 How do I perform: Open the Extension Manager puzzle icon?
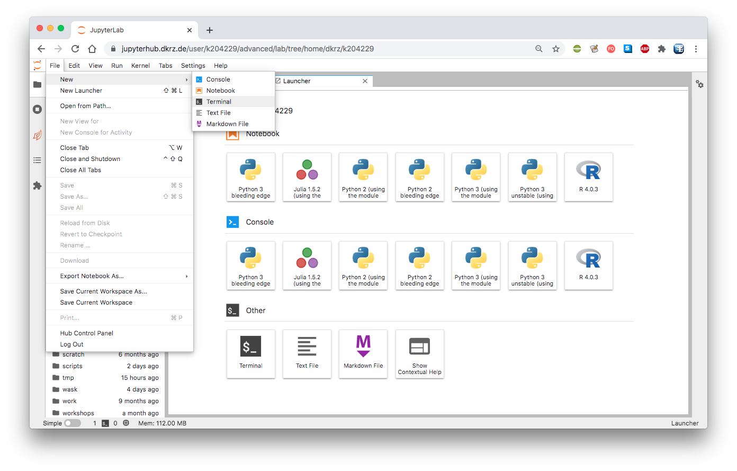point(37,185)
